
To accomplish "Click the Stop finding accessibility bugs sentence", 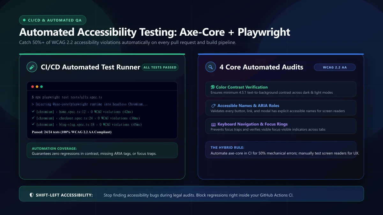I will click(199, 195).
